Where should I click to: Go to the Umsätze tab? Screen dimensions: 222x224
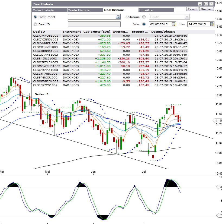(146, 10)
